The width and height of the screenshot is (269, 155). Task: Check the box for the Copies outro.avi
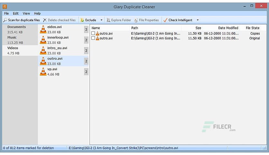[93, 33]
